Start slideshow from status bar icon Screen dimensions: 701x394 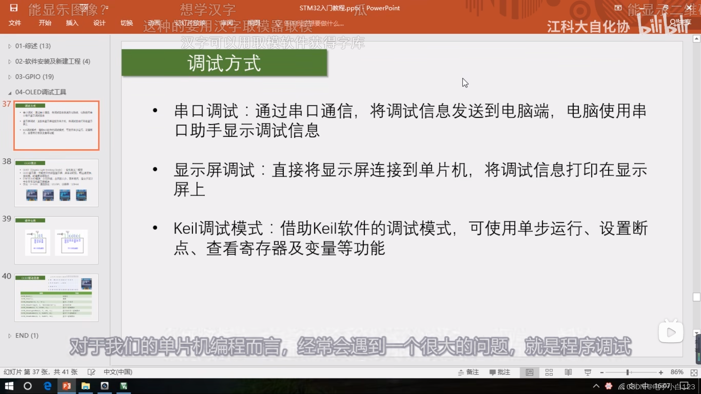coord(587,372)
